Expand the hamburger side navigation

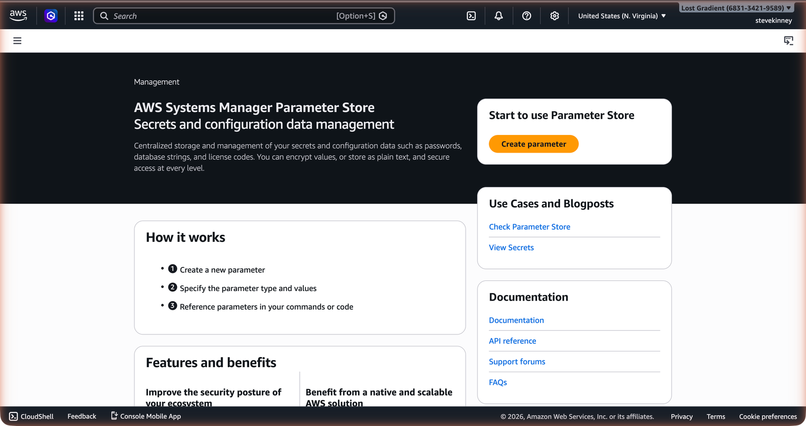tap(17, 41)
